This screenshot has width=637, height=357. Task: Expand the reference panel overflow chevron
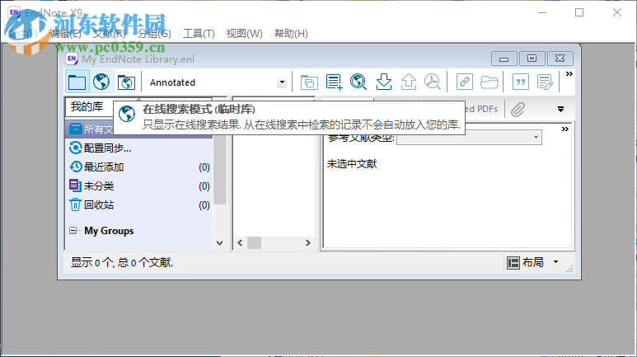pos(565,129)
